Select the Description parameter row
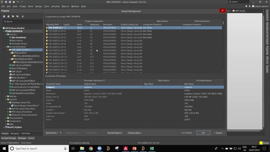270x152 pixels. click(135, 93)
